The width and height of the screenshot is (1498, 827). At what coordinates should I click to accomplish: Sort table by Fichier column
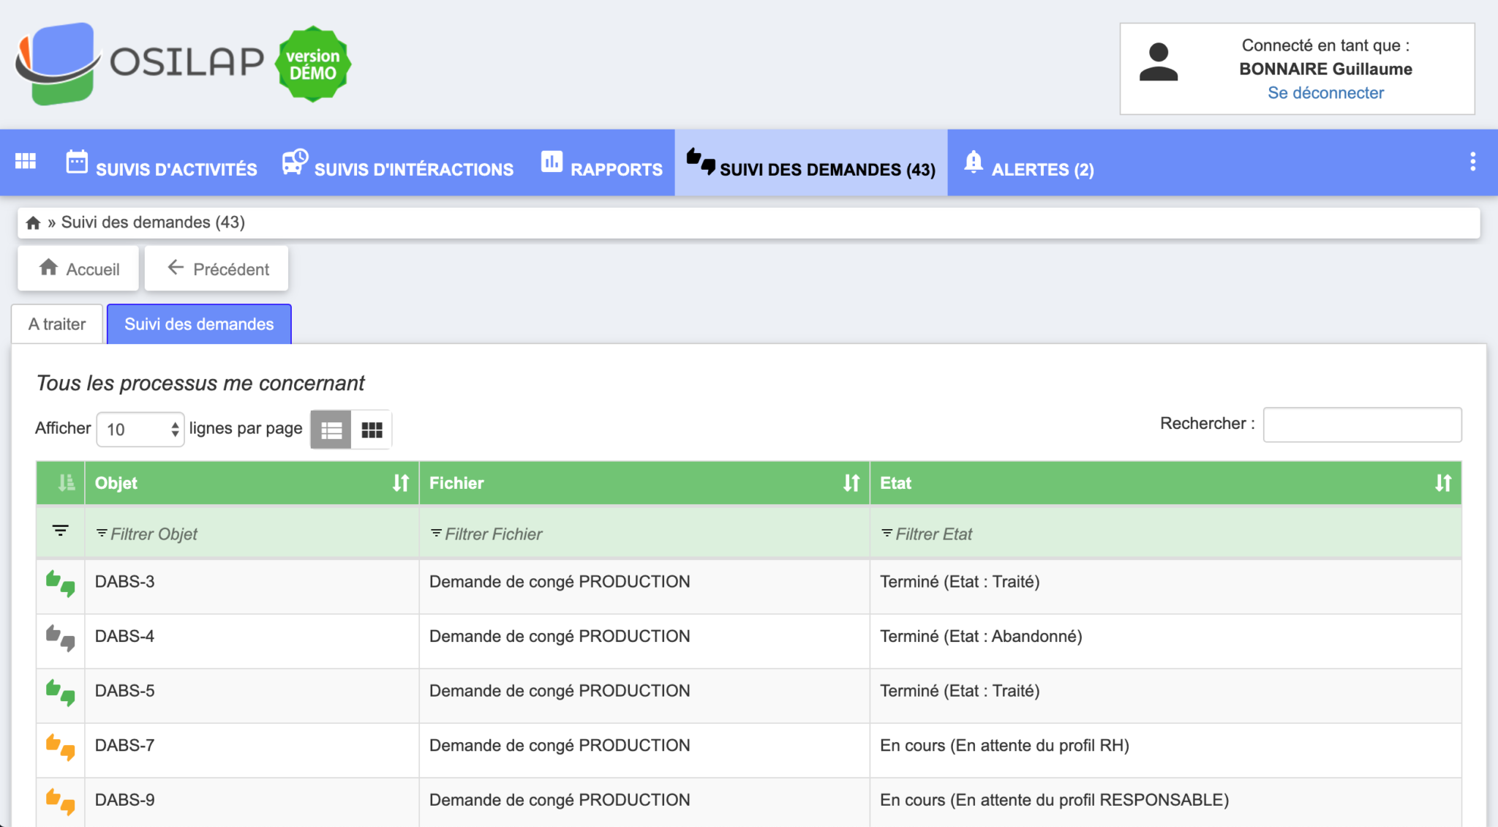851,483
